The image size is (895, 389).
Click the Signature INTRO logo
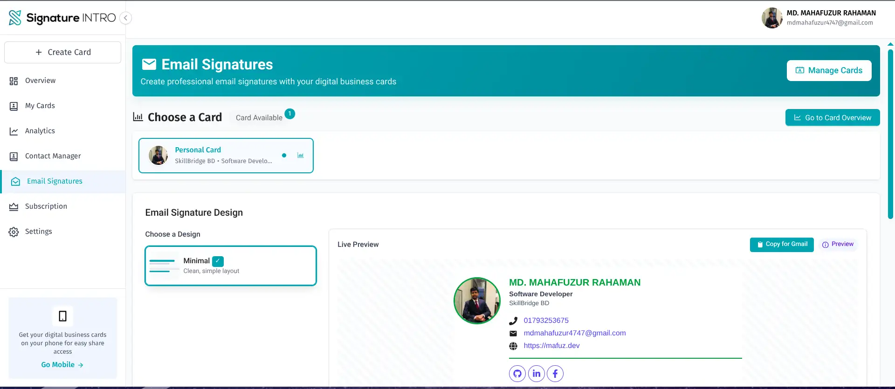(x=62, y=18)
